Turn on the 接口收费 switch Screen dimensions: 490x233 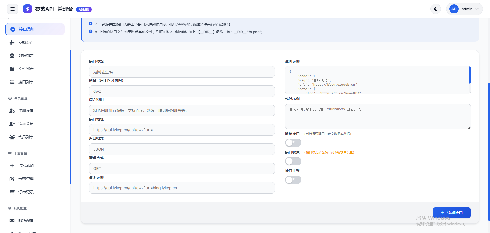[293, 161]
